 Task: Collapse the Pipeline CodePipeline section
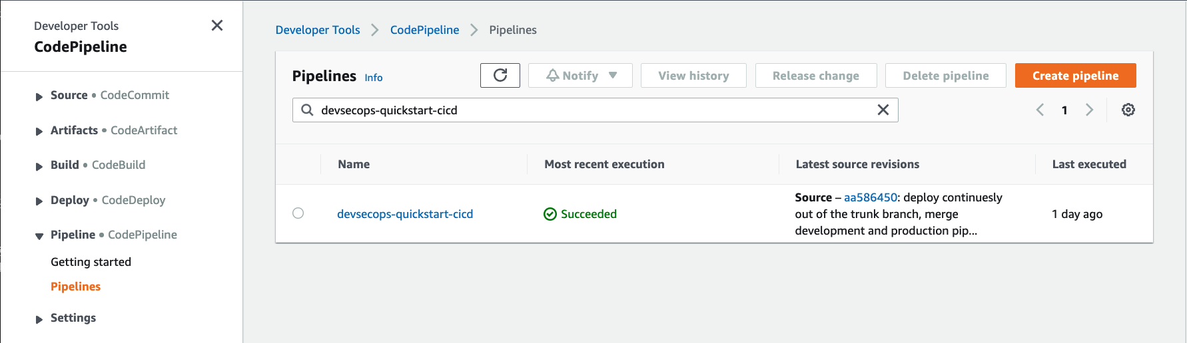point(39,236)
